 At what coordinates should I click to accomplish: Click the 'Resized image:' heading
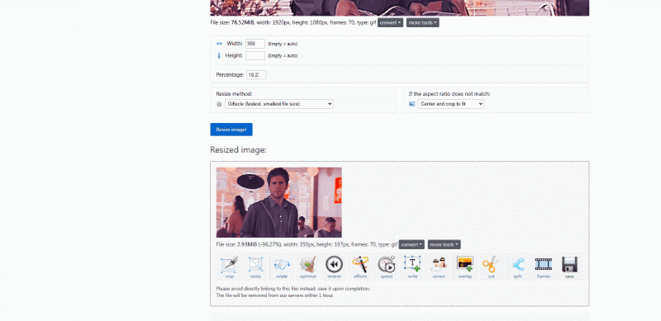point(238,150)
